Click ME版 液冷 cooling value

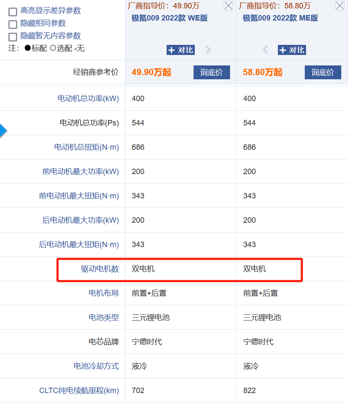251,366
